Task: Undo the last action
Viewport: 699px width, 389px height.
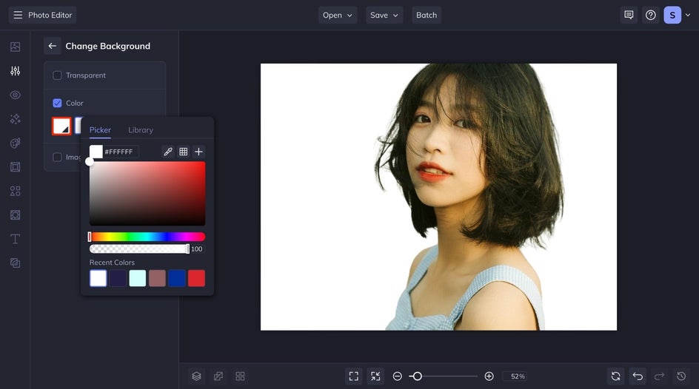Action: click(638, 376)
